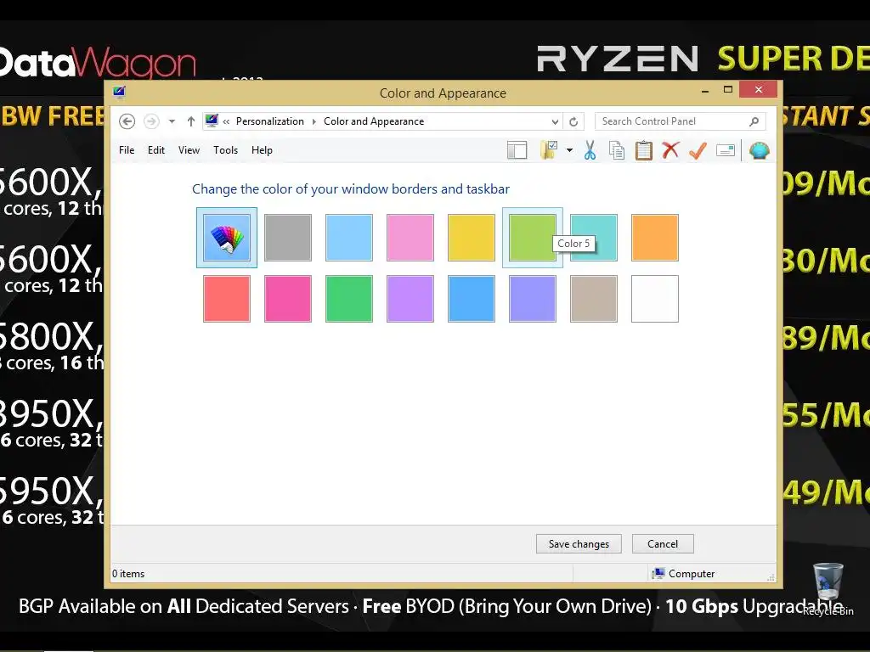Click the shell globe toolbar icon
870x652 pixels.
click(x=759, y=150)
